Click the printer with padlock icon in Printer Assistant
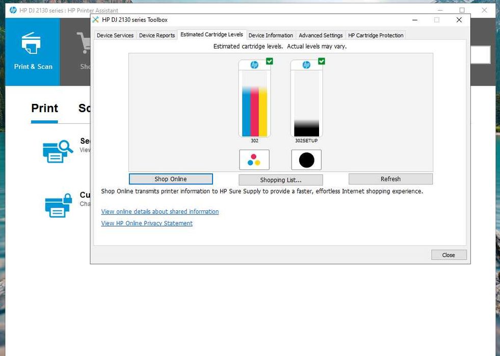Viewport: 500px width, 356px height. 58,206
